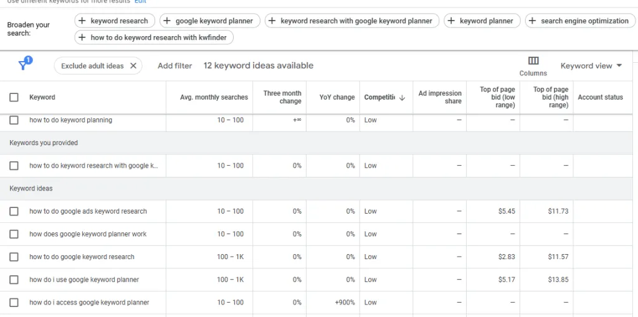Open the filter funnel icon
This screenshot has height=317, width=638.
tap(24, 64)
